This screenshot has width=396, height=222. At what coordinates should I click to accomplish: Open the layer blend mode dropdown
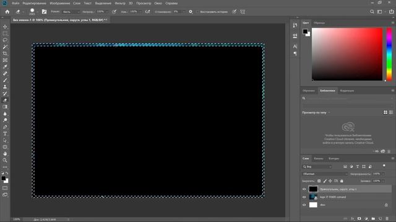325,174
